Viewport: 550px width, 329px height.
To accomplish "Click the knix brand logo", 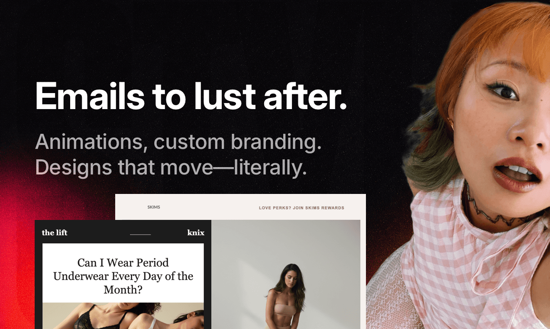I will (196, 232).
